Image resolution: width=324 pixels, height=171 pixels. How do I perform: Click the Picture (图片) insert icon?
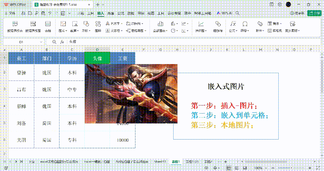(63, 24)
